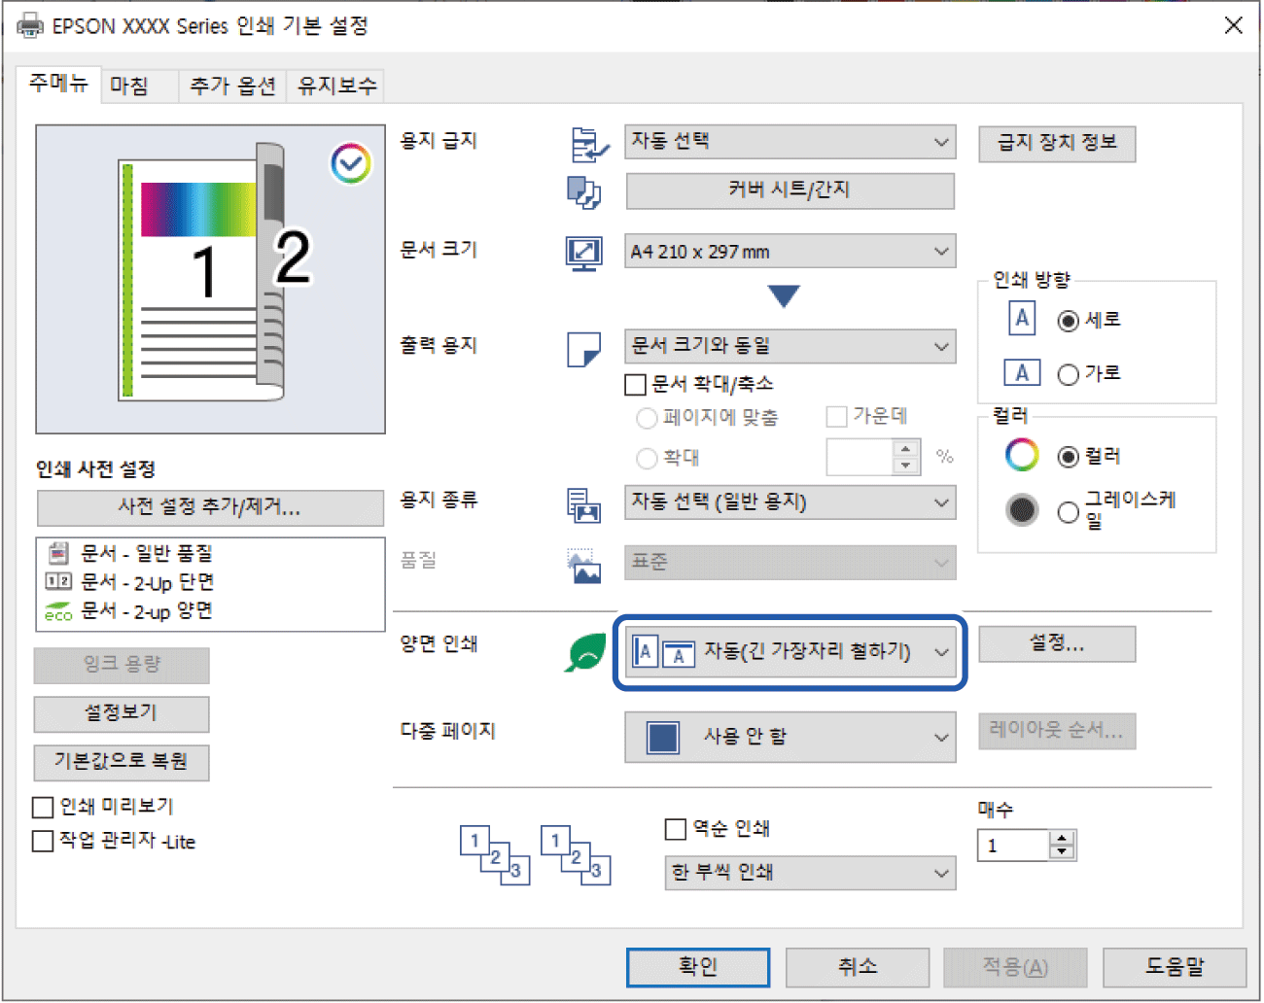Click the checkmark badge on print preview
Screen dimensions: 1264x1003
350,164
